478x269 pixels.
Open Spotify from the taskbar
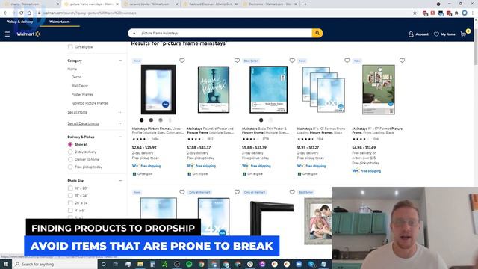pos(189,264)
